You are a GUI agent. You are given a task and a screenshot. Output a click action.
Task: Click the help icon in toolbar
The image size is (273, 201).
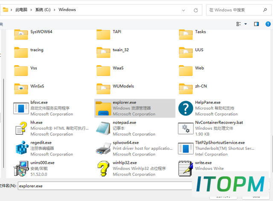(268, 24)
